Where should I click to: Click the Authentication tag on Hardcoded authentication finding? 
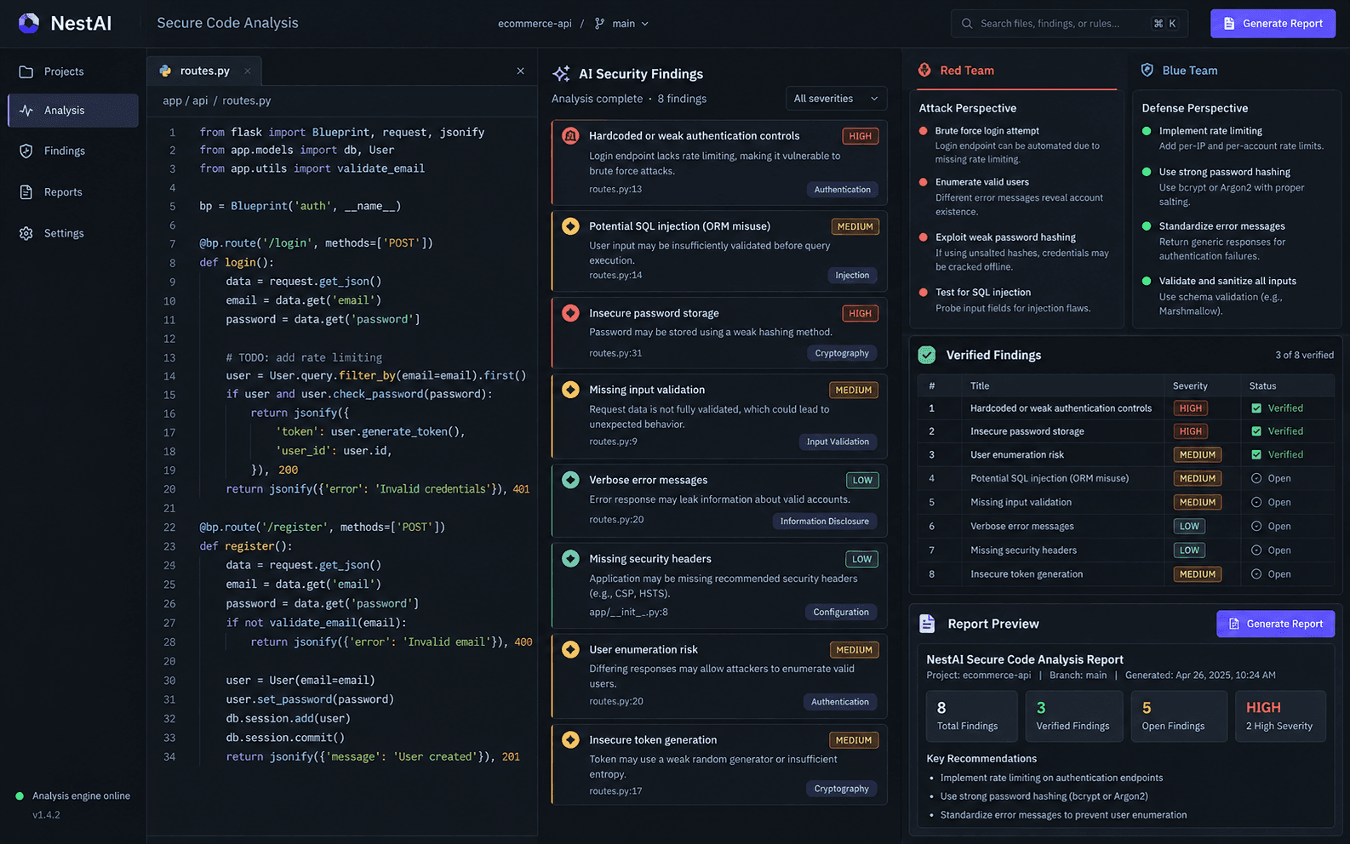pyautogui.click(x=842, y=190)
